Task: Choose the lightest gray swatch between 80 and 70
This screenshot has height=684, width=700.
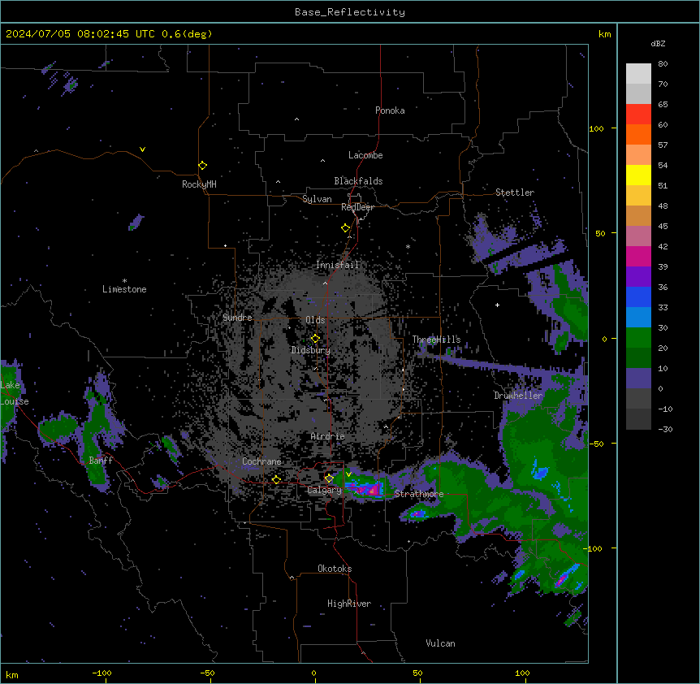Action: [638, 73]
